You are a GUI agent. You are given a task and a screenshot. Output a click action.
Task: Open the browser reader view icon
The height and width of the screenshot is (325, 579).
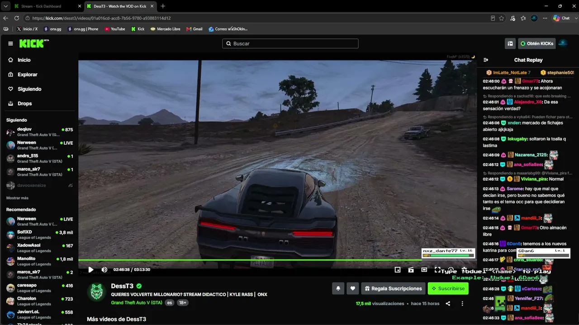tap(493, 18)
